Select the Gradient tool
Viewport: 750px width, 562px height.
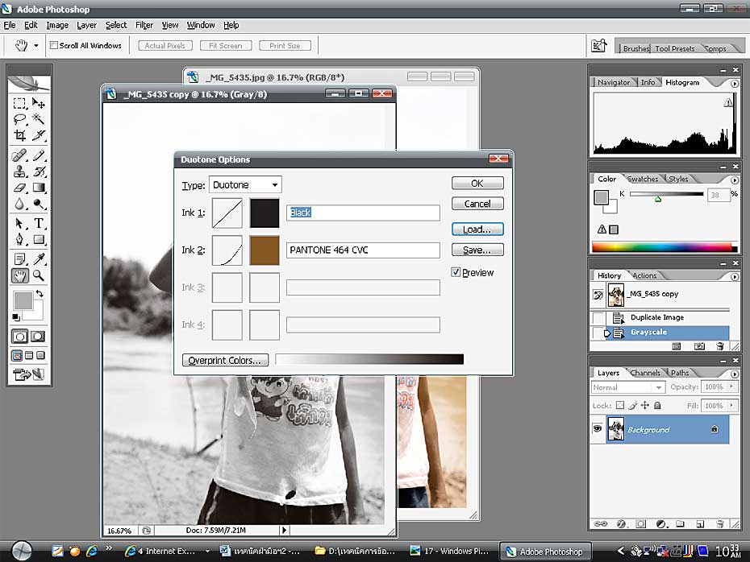point(38,188)
